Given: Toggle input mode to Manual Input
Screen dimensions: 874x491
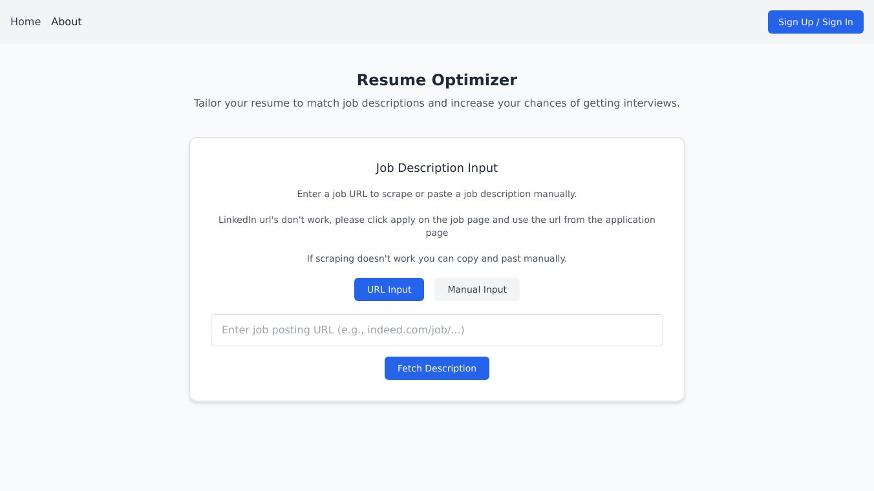Looking at the screenshot, I should [476, 289].
